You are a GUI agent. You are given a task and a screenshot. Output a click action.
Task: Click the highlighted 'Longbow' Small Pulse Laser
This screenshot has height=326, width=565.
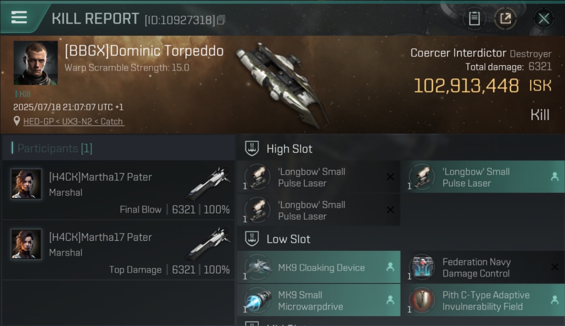483,177
